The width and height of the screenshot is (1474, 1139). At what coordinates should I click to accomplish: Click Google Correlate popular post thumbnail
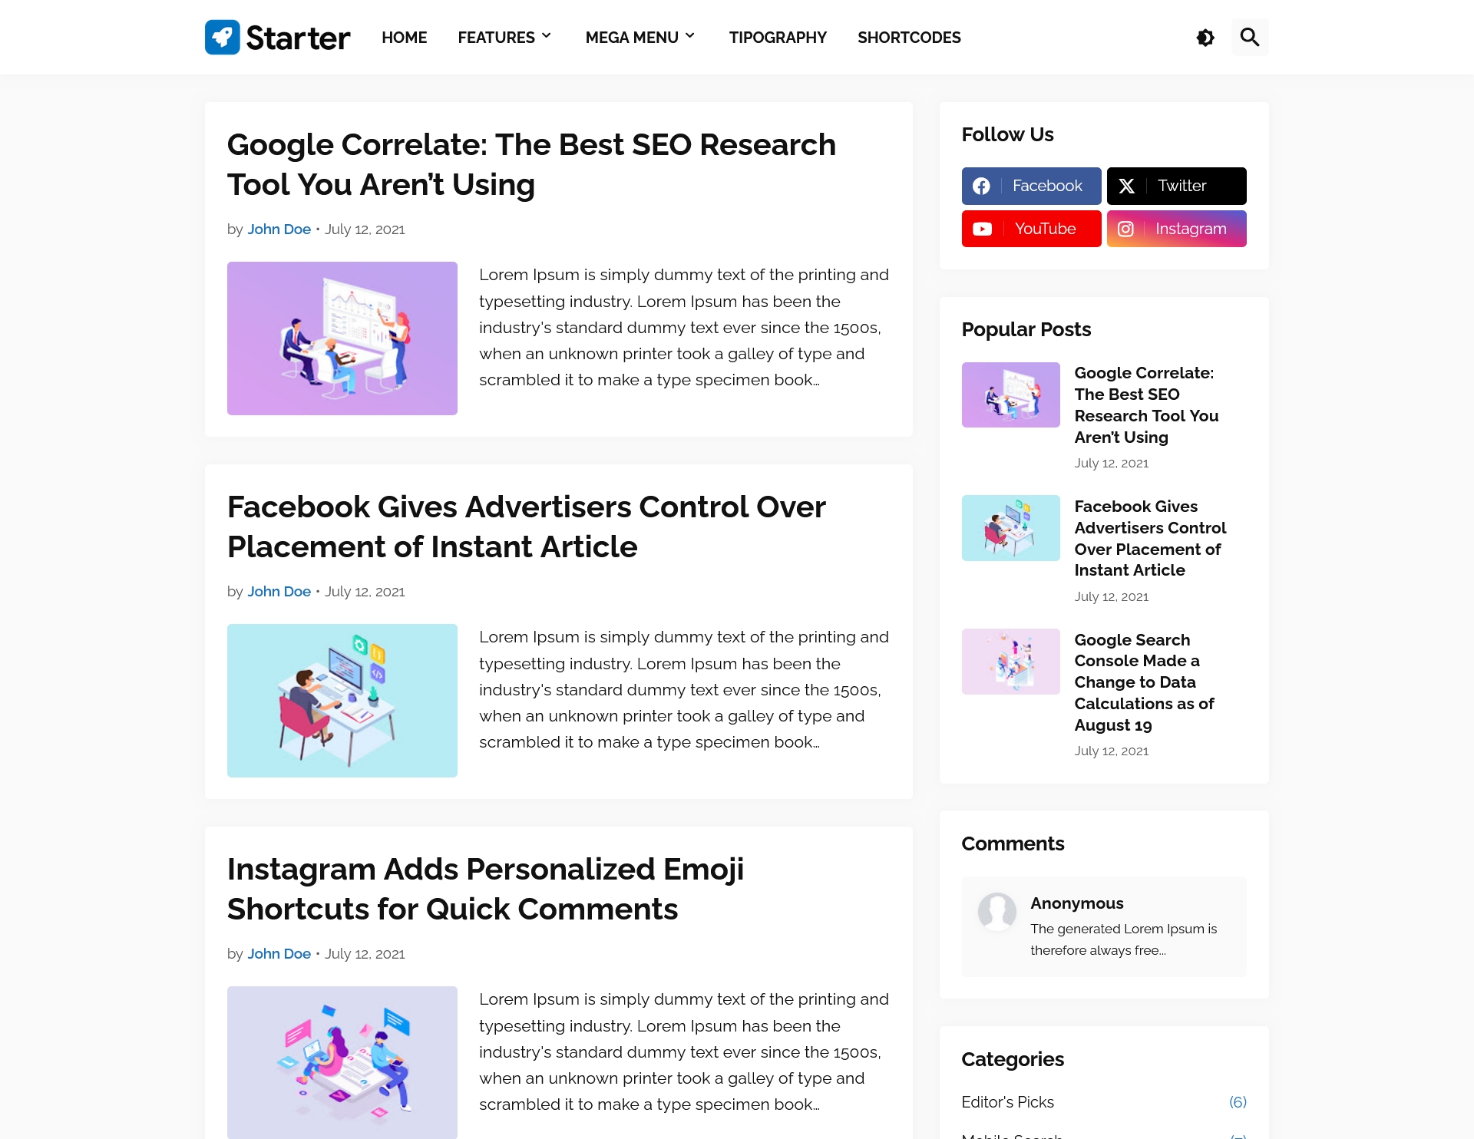(1010, 394)
